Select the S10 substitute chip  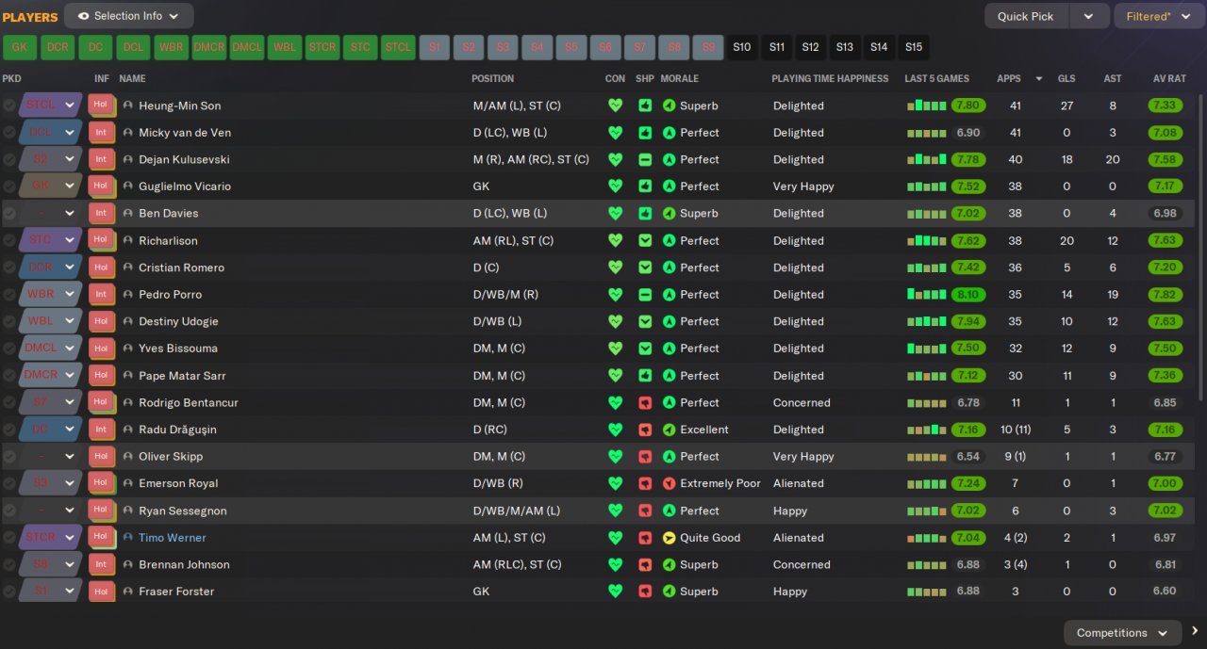[742, 47]
